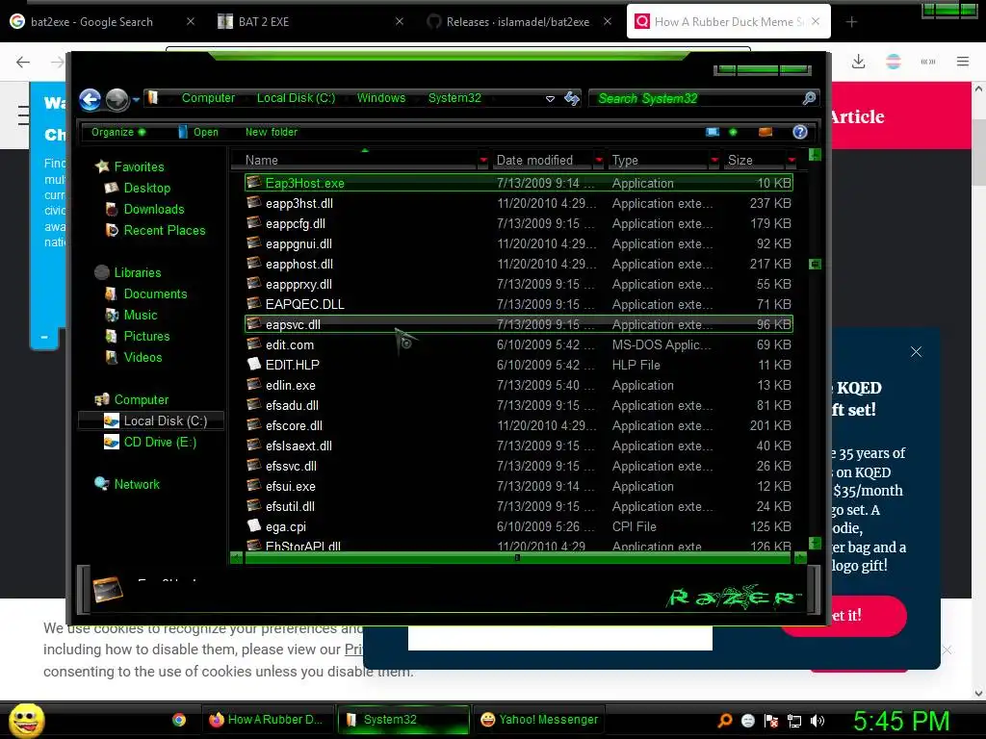Click the horizontal scrollbar in file list
Viewport: 986px width, 739px height.
pos(517,557)
